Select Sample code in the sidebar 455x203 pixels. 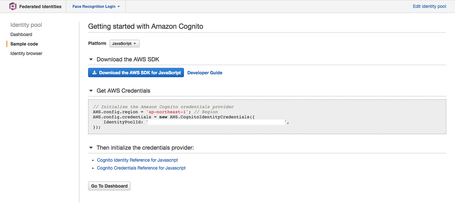pos(24,44)
